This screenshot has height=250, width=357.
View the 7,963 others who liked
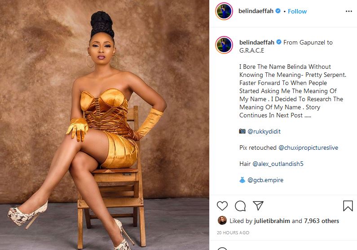pos(322,221)
